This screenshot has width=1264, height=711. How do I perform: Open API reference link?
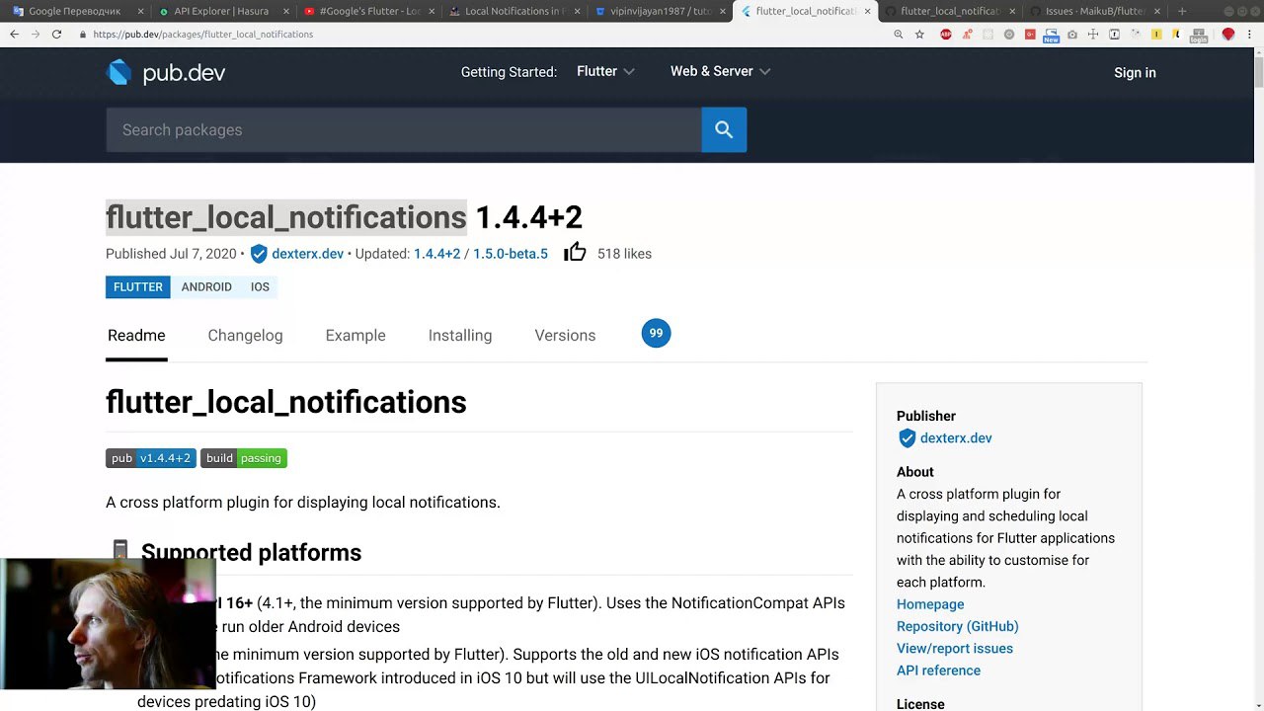pos(939,671)
